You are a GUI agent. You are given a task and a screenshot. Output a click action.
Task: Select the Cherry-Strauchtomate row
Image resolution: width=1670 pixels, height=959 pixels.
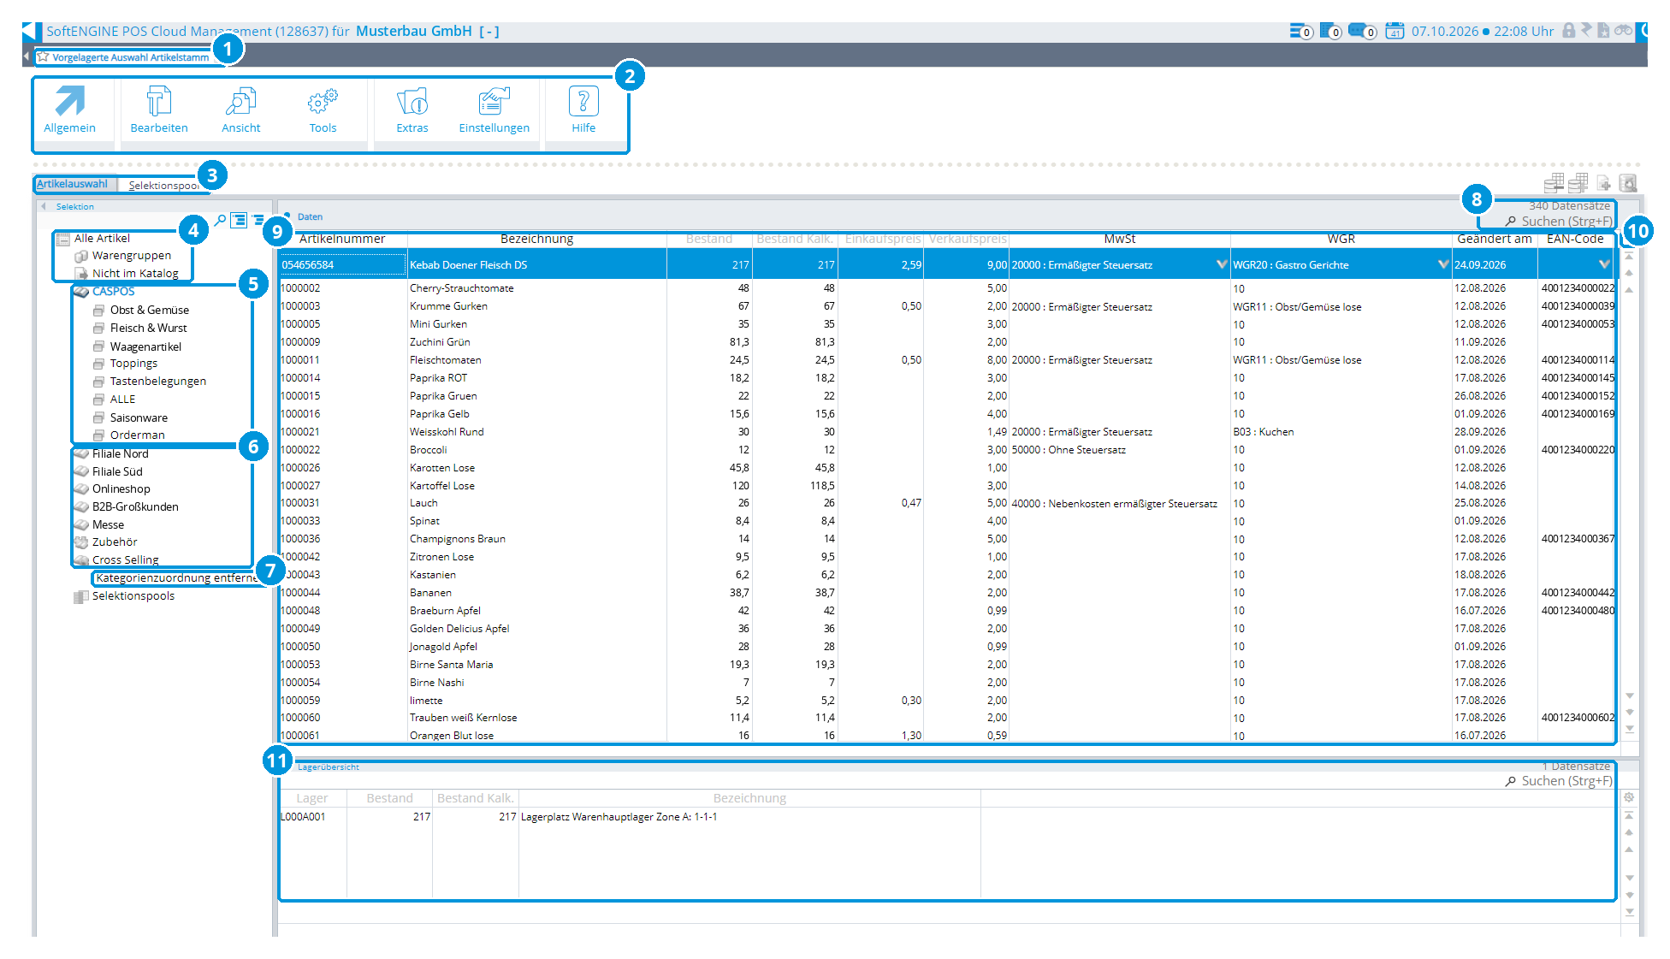click(x=947, y=288)
